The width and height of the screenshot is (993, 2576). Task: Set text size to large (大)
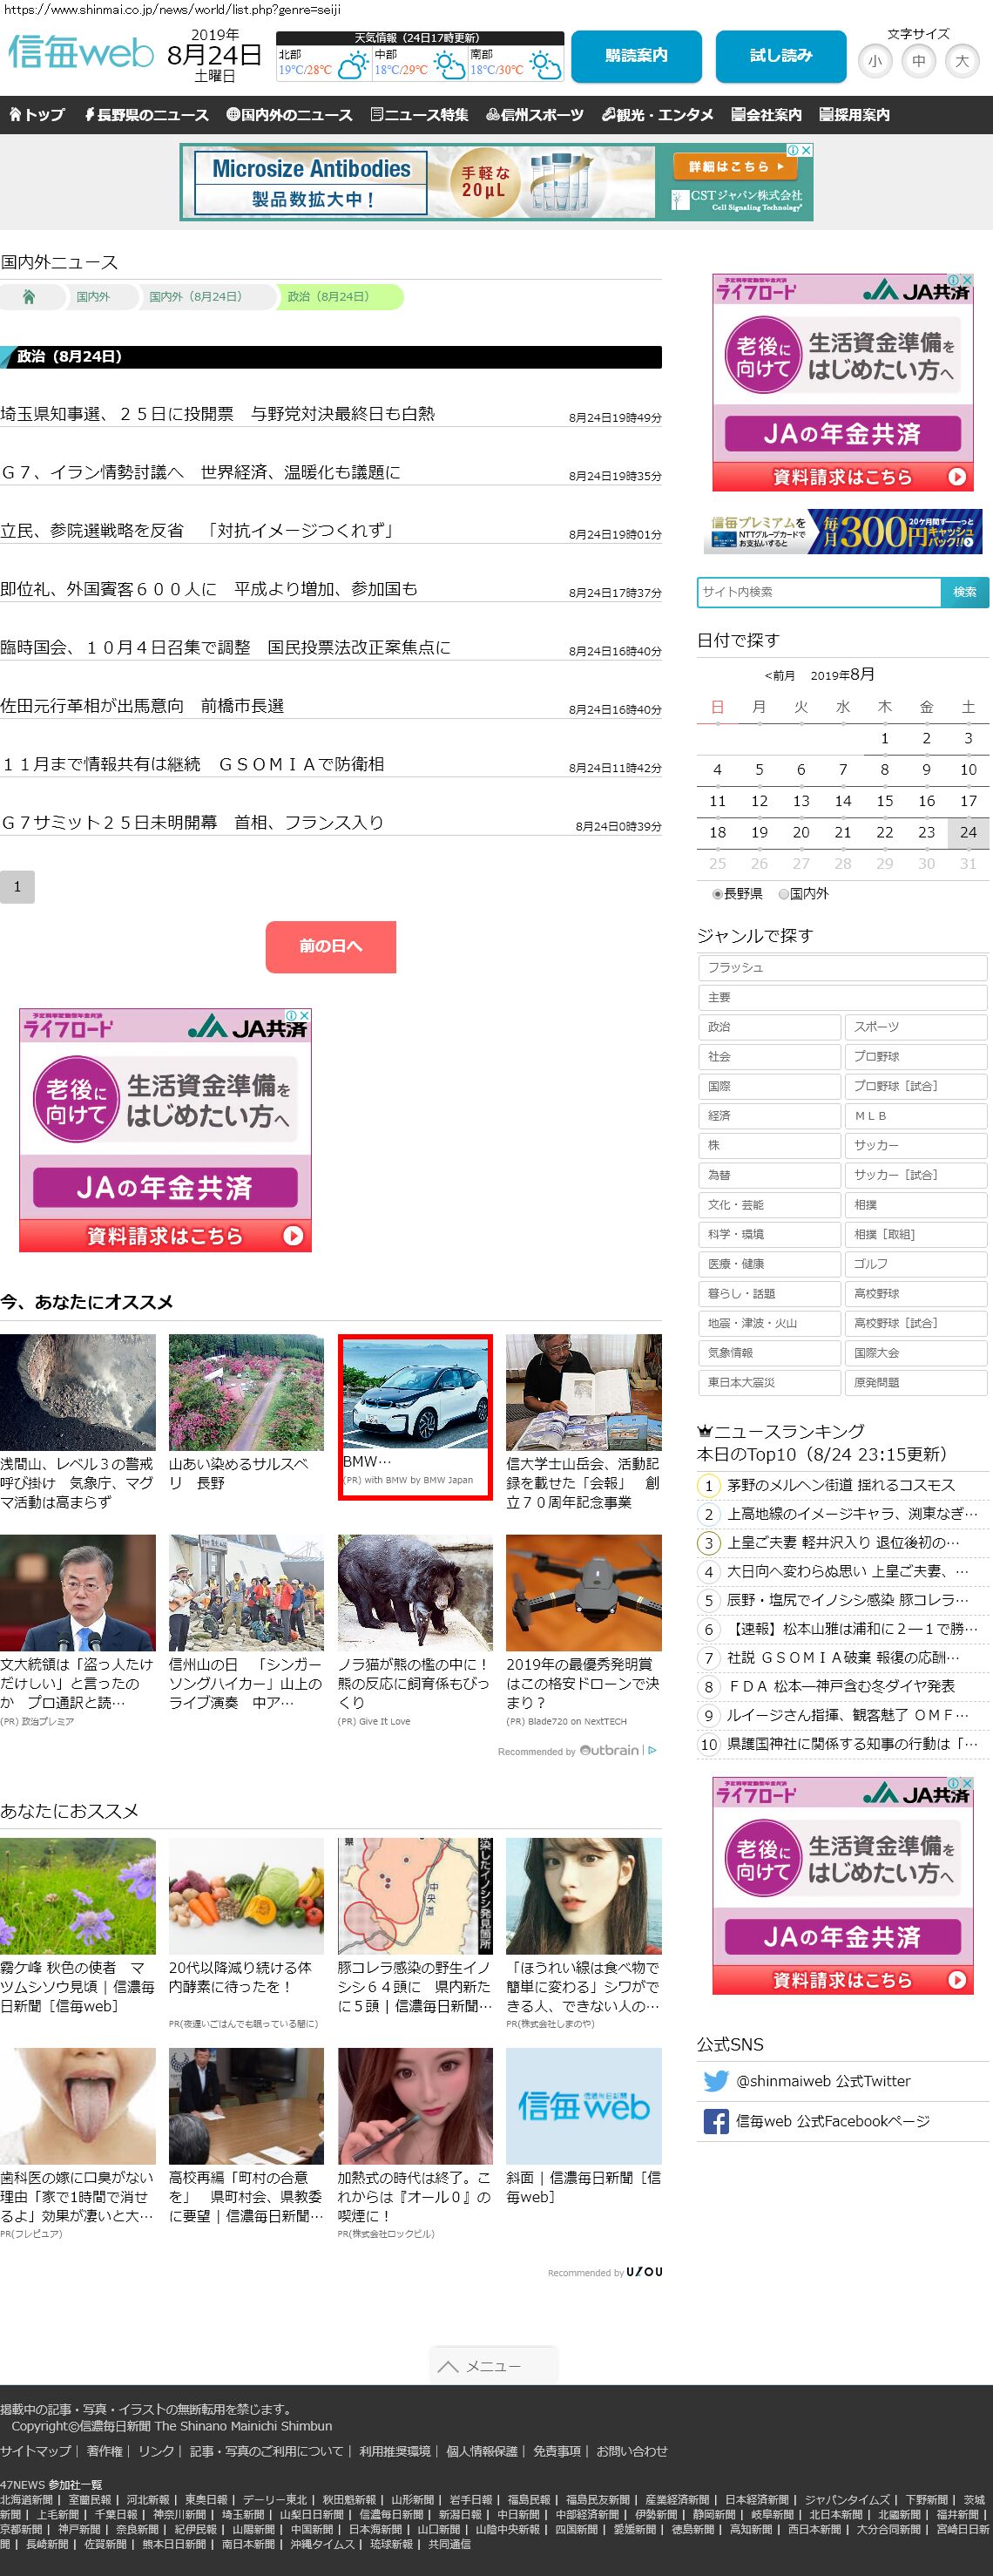[x=962, y=61]
